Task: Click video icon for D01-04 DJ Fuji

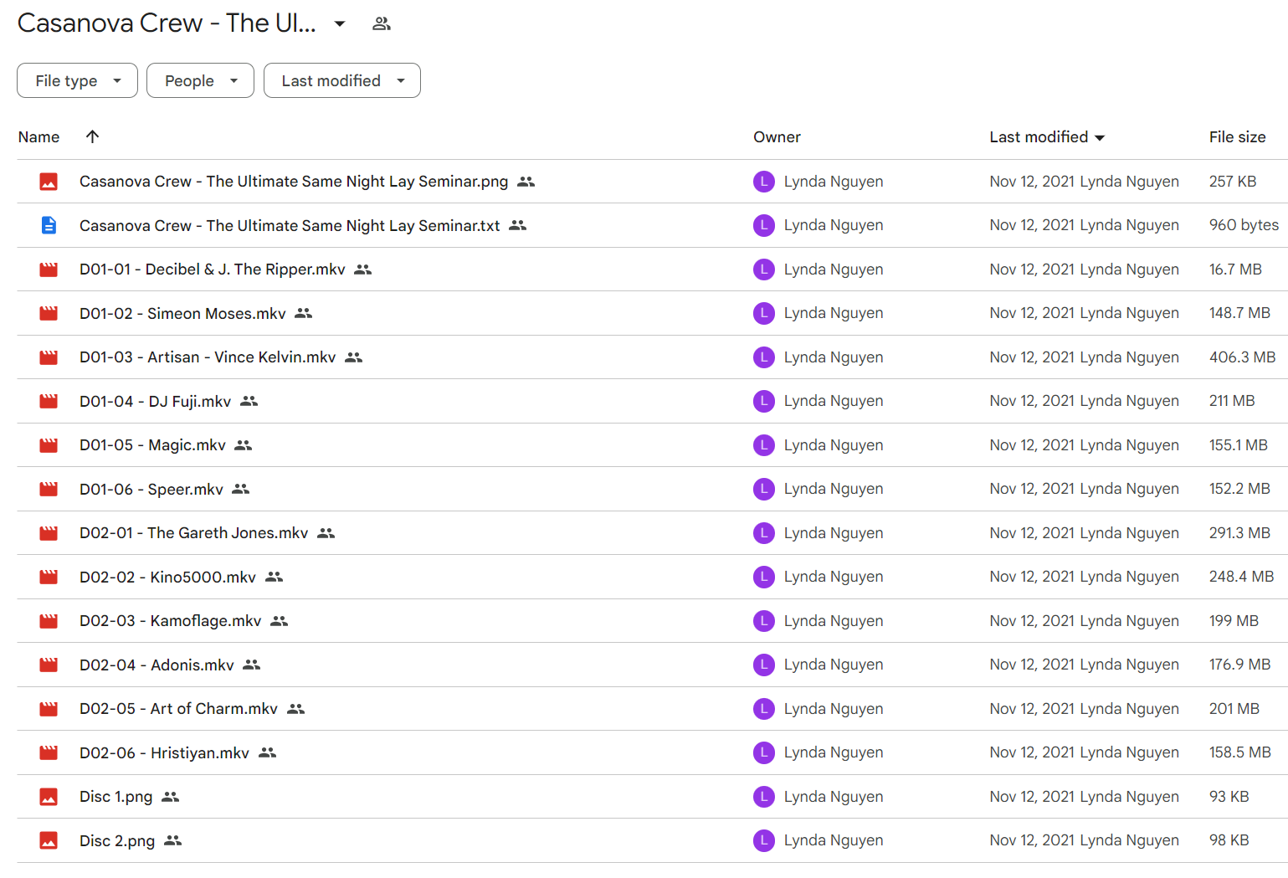Action: point(49,401)
